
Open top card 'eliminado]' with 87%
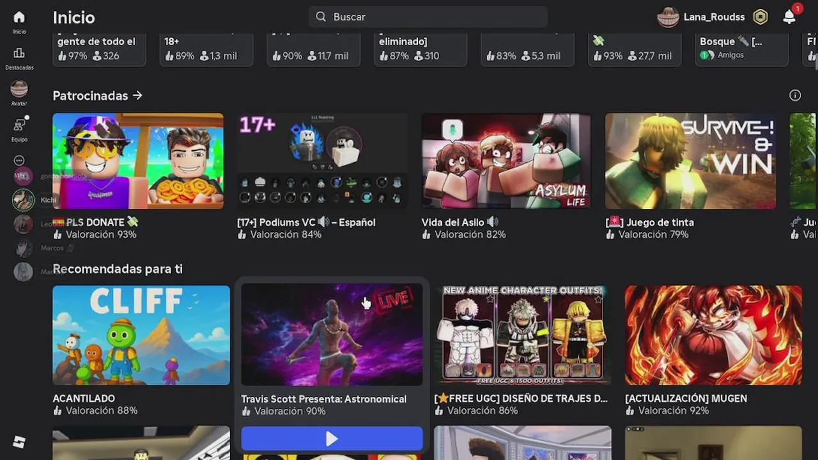tap(421, 49)
